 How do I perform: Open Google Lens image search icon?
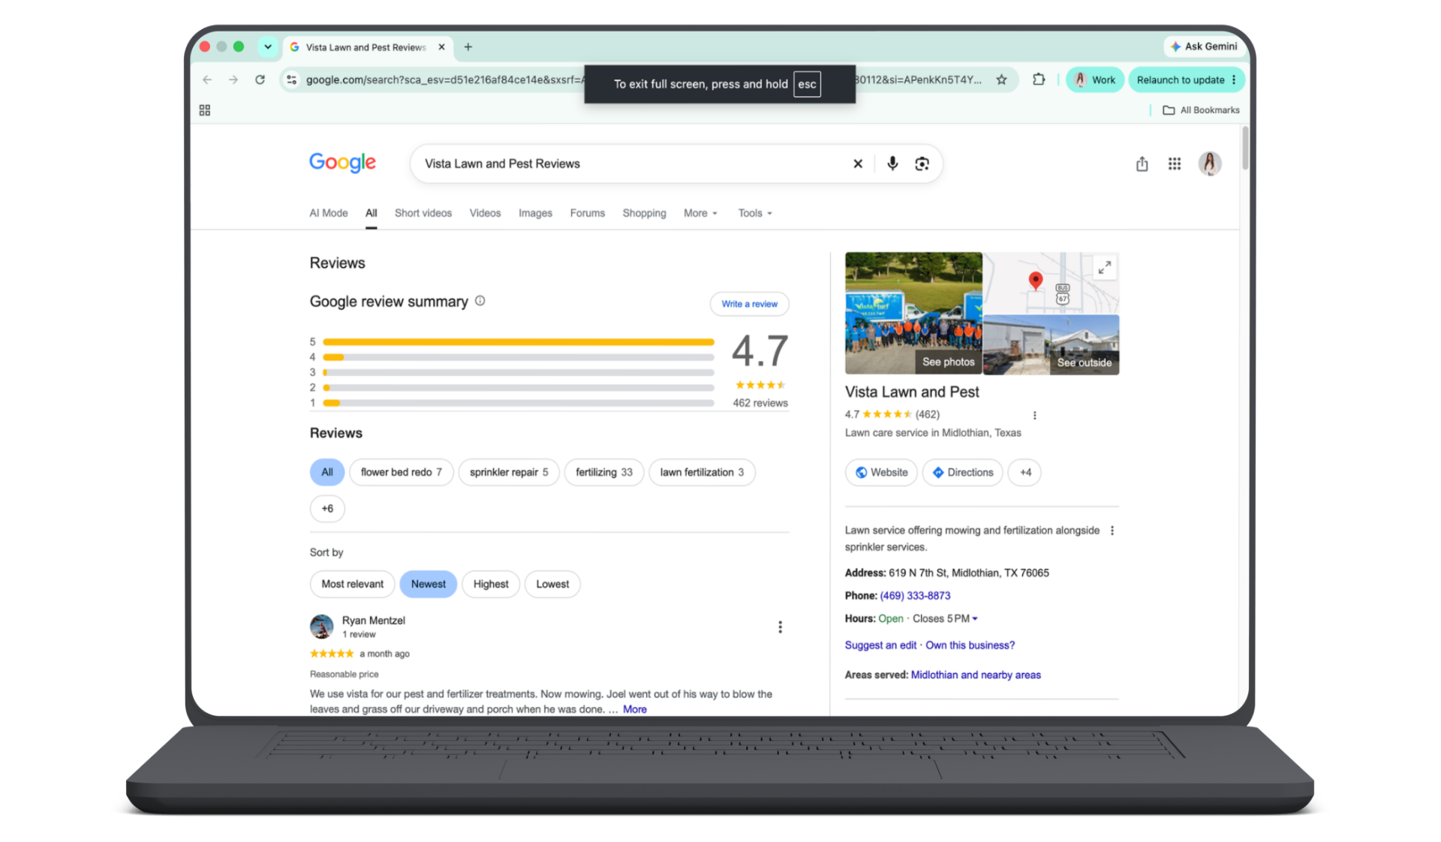coord(922,164)
